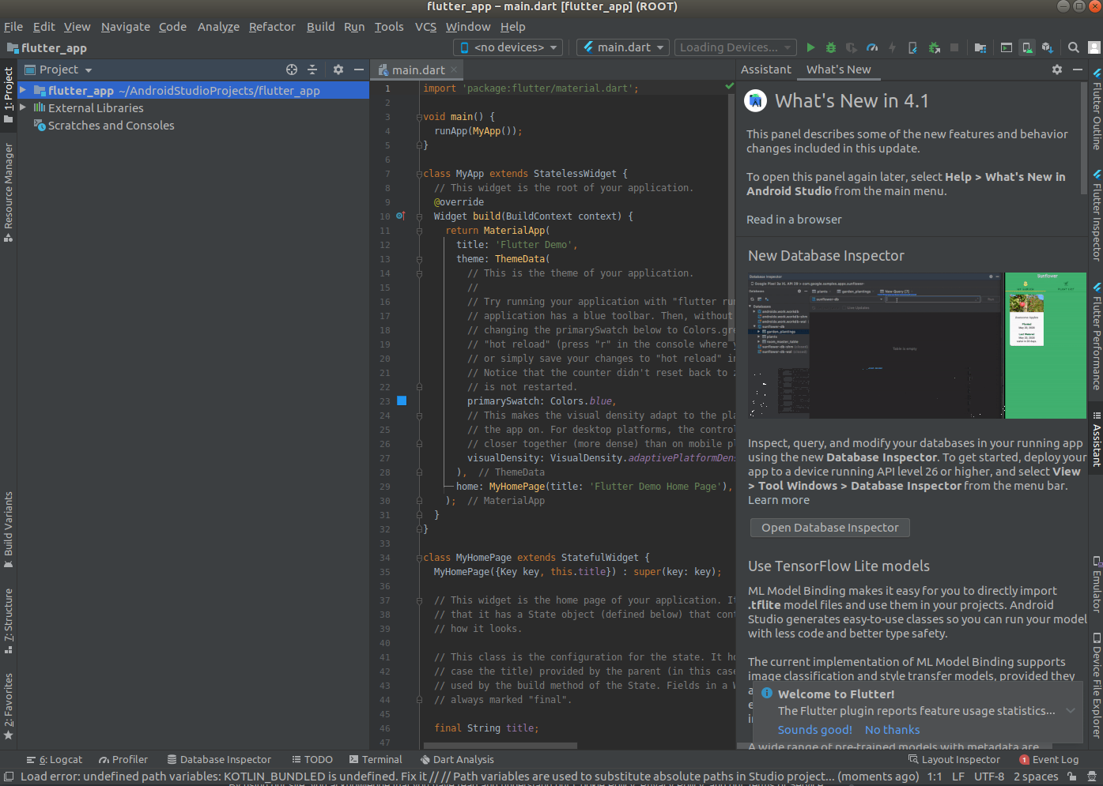Open the no devices selector dropdown
Image resolution: width=1103 pixels, height=786 pixels.
pos(508,47)
